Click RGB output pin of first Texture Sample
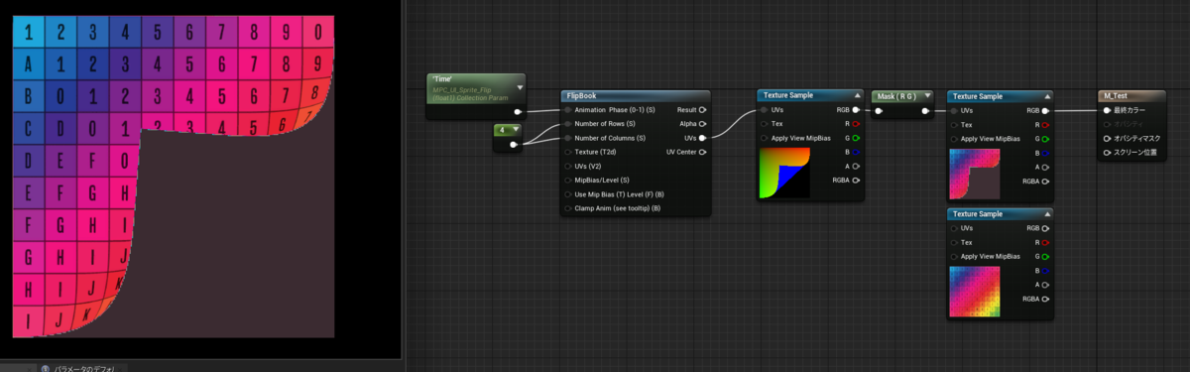Viewport: 1190px width, 372px height. pyautogui.click(x=855, y=109)
